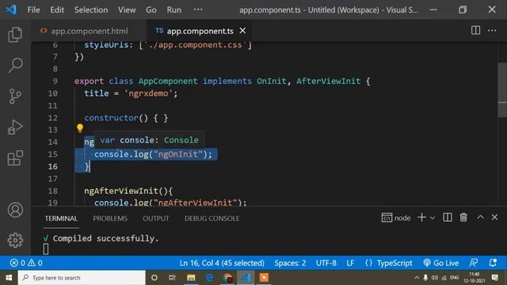Click the Windows Start button
The height and width of the screenshot is (285, 507).
9,278
